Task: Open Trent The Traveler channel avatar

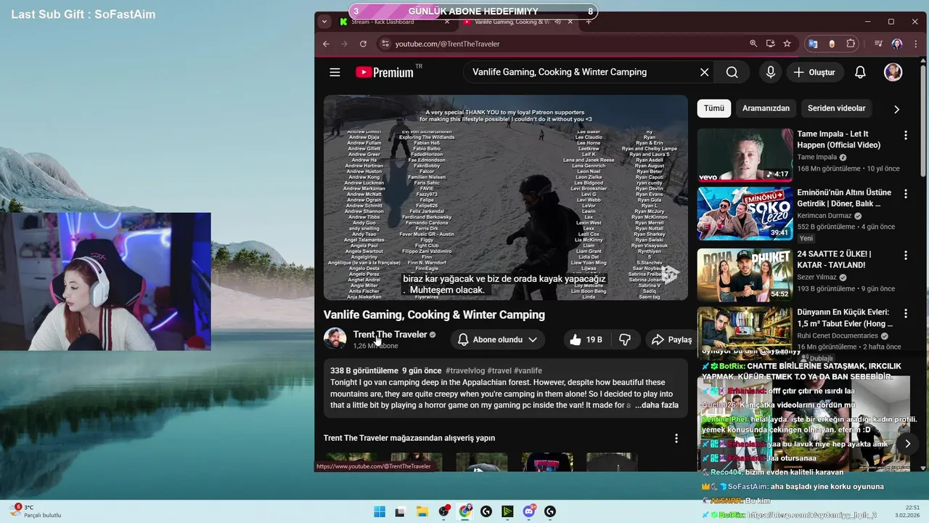Action: tap(335, 339)
